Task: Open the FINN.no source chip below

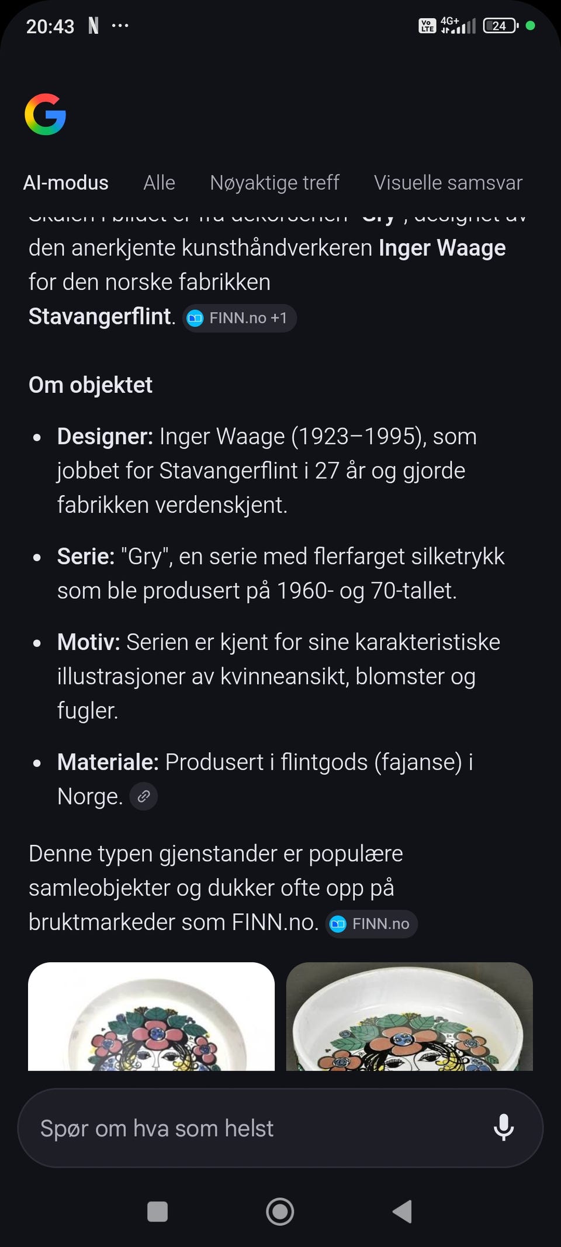Action: 372,924
